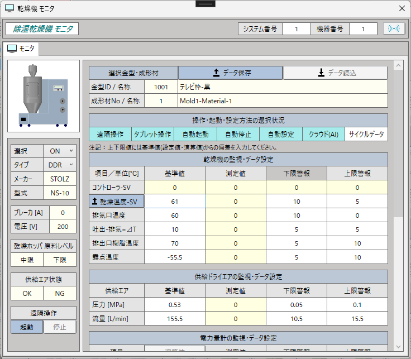Click the メーカー STOLZ field

pyautogui.click(x=60, y=179)
